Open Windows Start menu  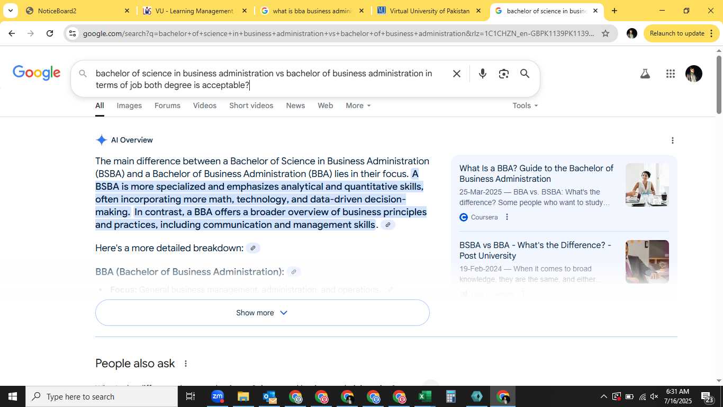[13, 396]
